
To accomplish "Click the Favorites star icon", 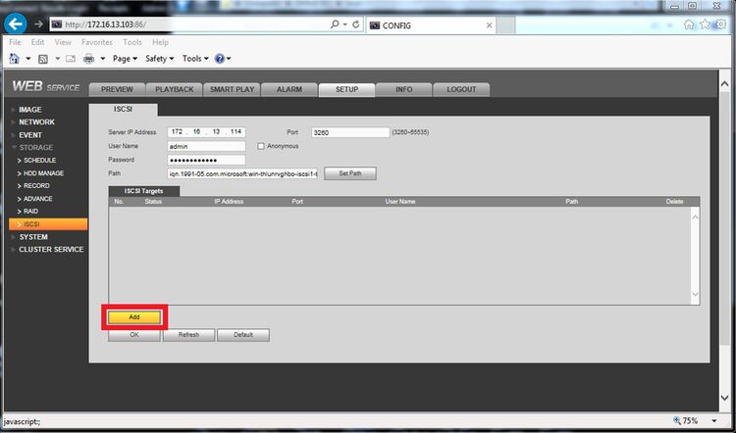I will [x=705, y=24].
